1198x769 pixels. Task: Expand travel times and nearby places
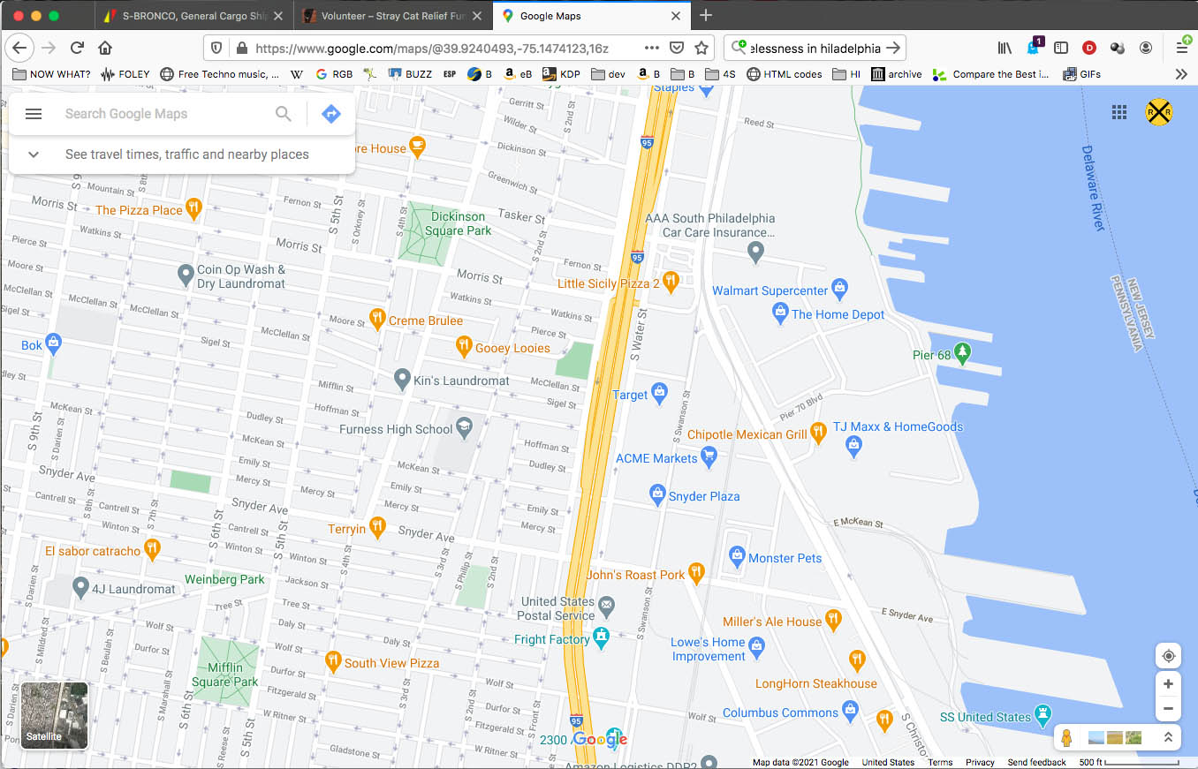click(x=34, y=155)
